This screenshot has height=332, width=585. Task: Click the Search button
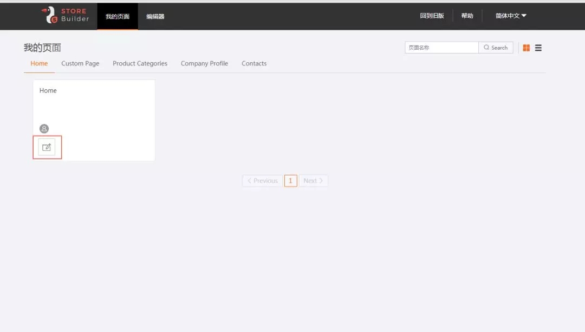pyautogui.click(x=496, y=48)
